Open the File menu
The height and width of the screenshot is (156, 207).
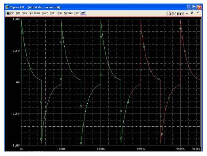pos(12,13)
